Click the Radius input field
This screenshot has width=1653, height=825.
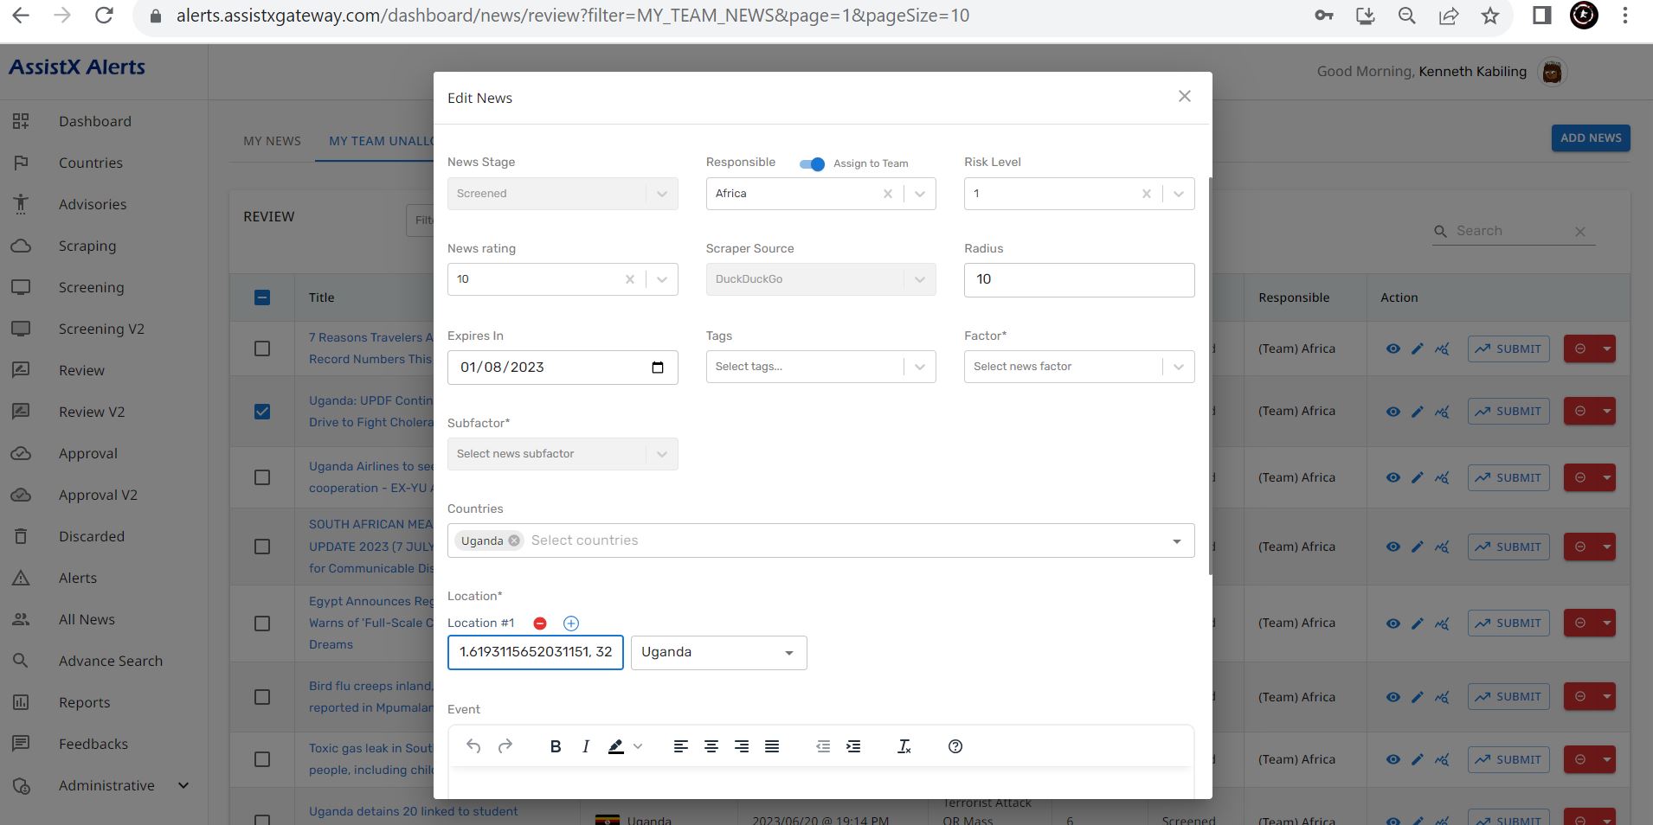(1078, 279)
